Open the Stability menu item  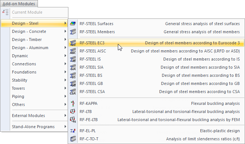pyautogui.click(x=34, y=80)
